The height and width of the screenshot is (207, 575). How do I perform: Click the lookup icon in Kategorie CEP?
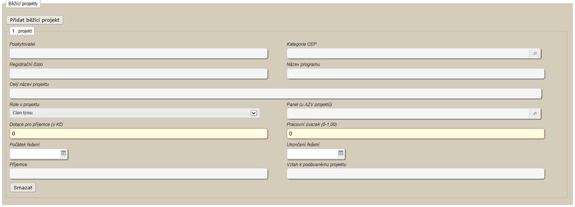[x=535, y=53]
